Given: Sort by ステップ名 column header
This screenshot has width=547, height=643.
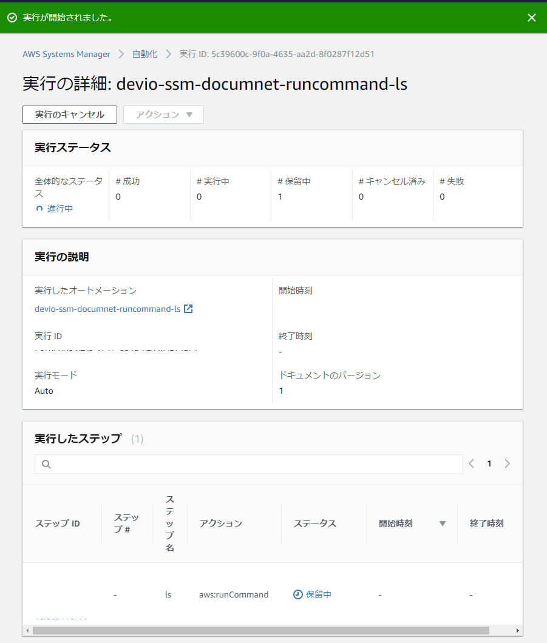Looking at the screenshot, I should click(170, 523).
